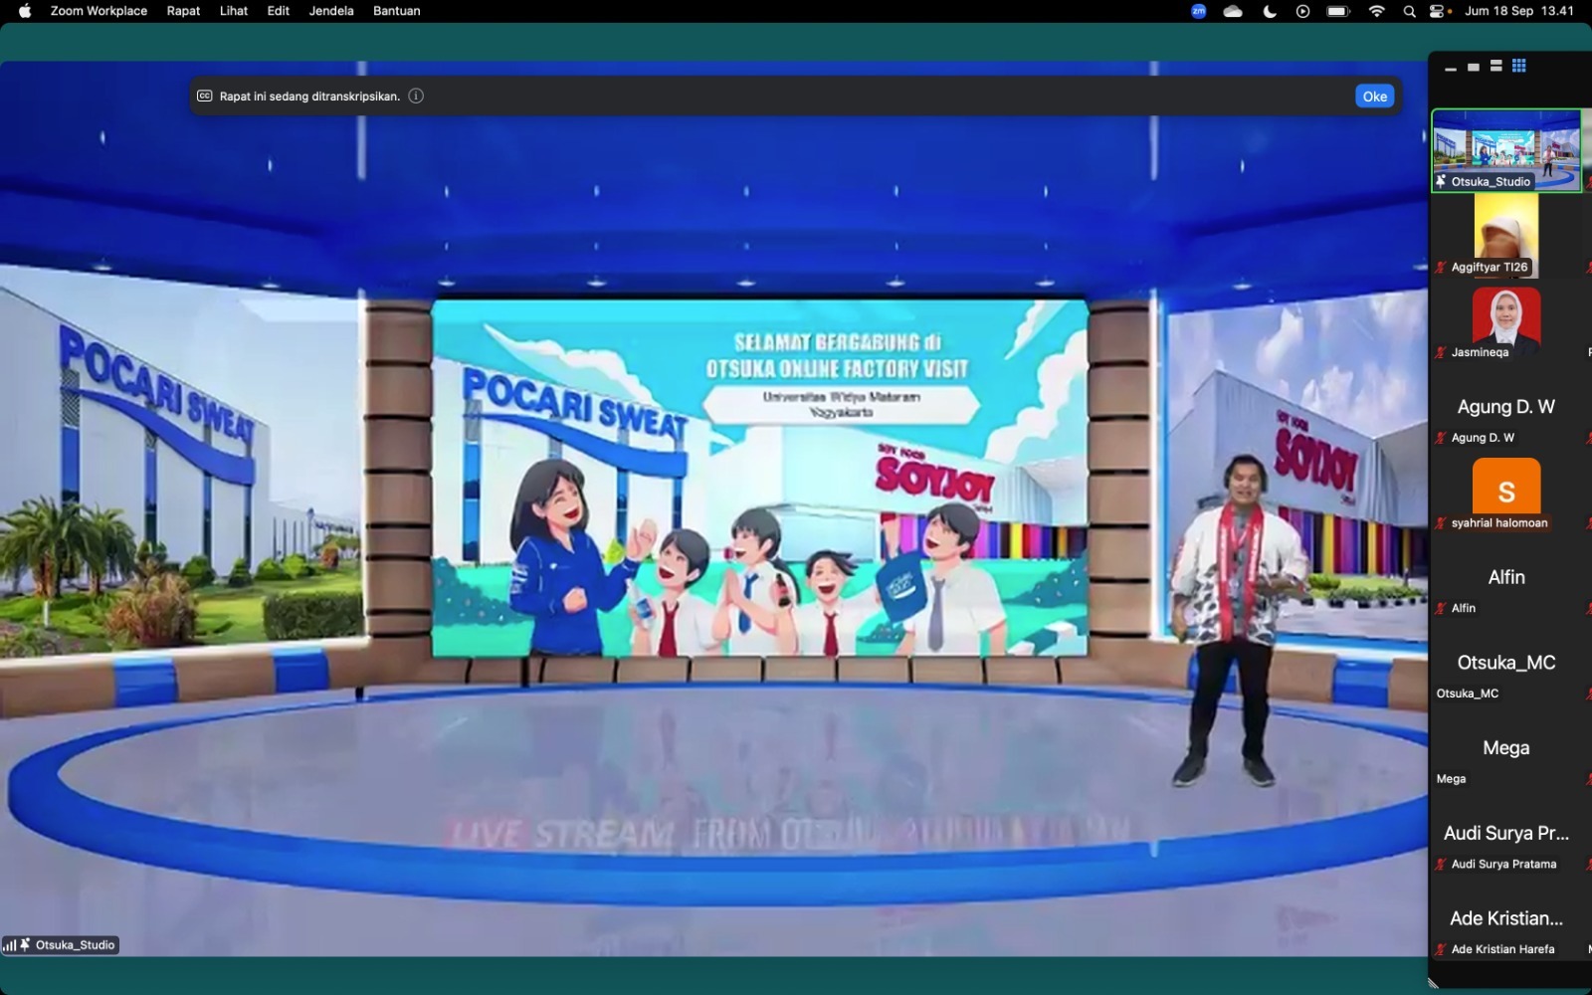Click the thumbnail panel resize handle

pyautogui.click(x=1433, y=983)
